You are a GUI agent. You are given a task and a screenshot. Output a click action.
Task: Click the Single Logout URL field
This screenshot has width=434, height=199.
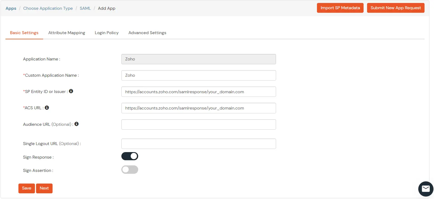pos(199,144)
